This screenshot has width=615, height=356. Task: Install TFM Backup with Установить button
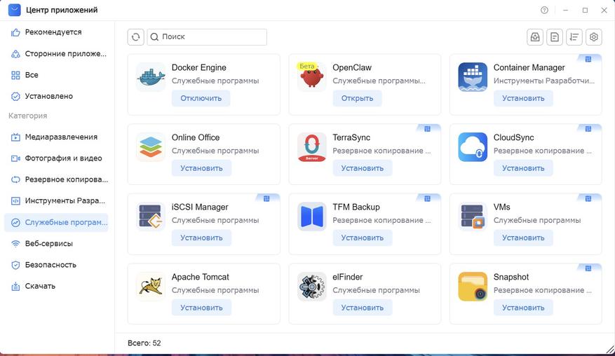[363, 238]
